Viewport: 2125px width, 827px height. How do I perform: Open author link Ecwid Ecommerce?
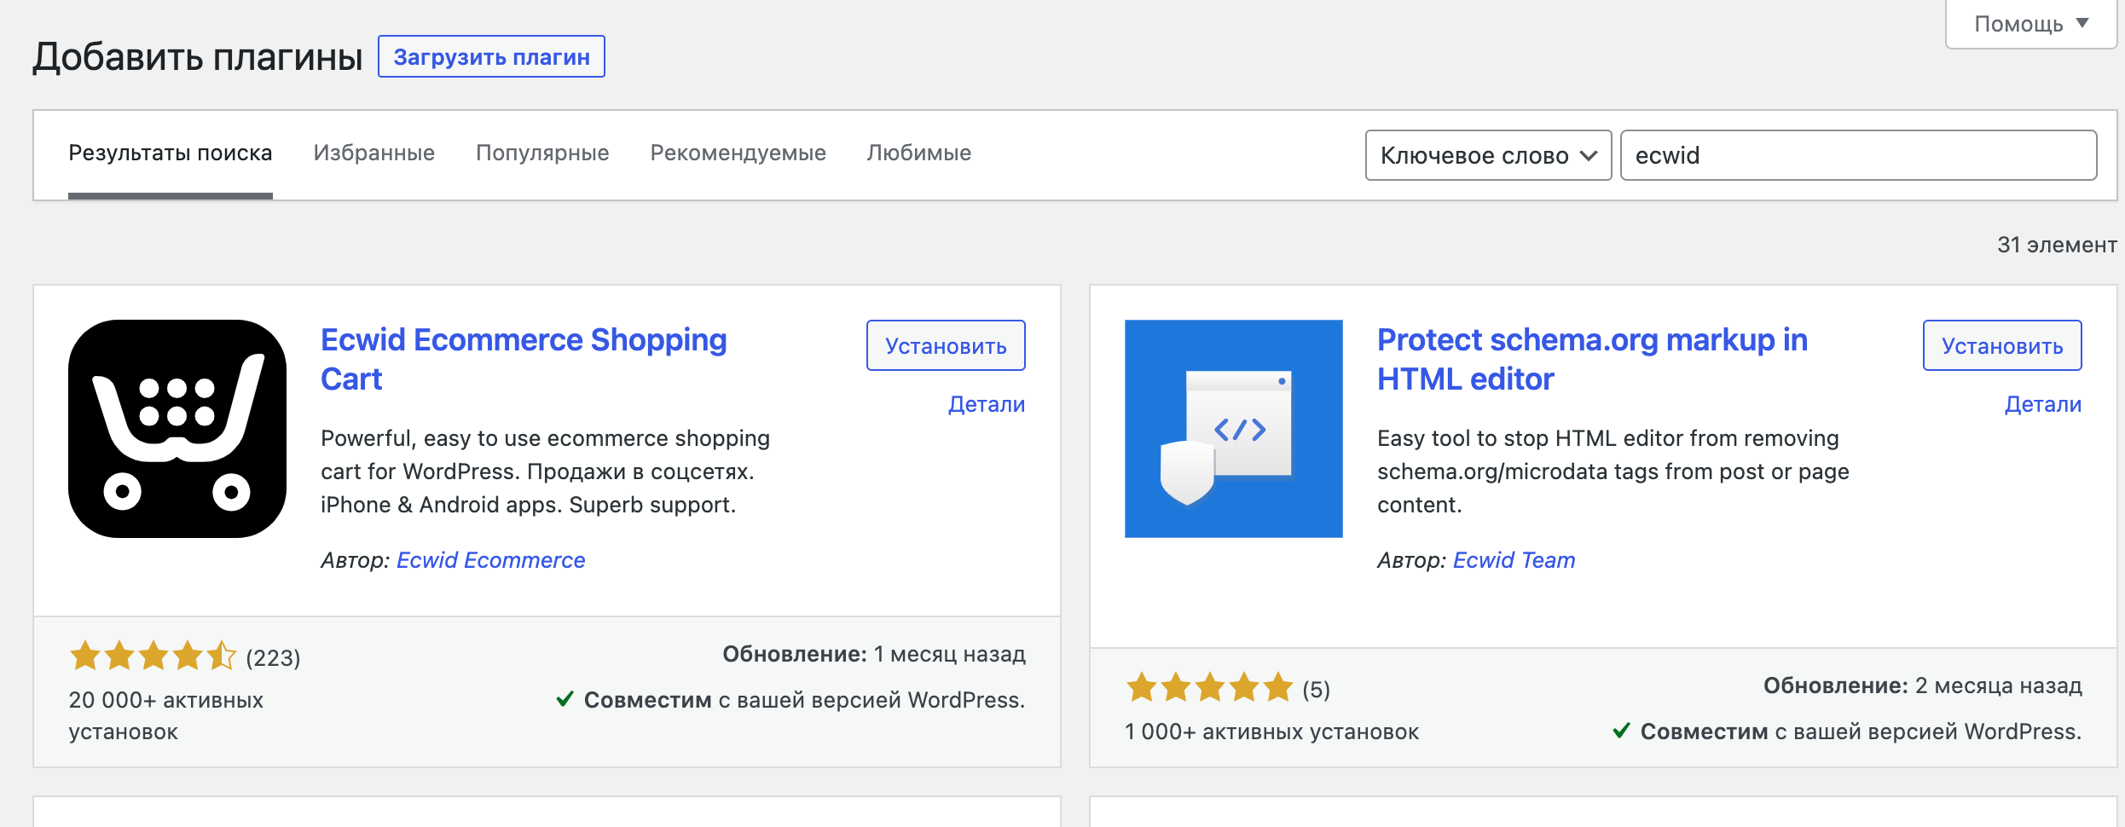tap(491, 560)
